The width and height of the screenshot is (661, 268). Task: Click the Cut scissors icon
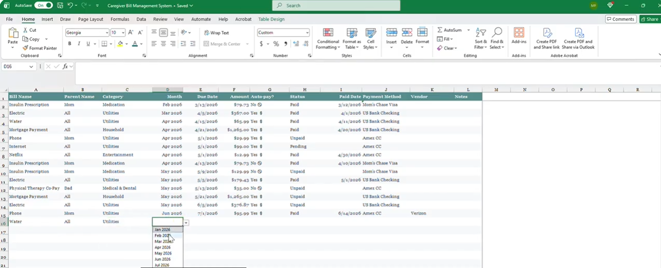(x=26, y=30)
